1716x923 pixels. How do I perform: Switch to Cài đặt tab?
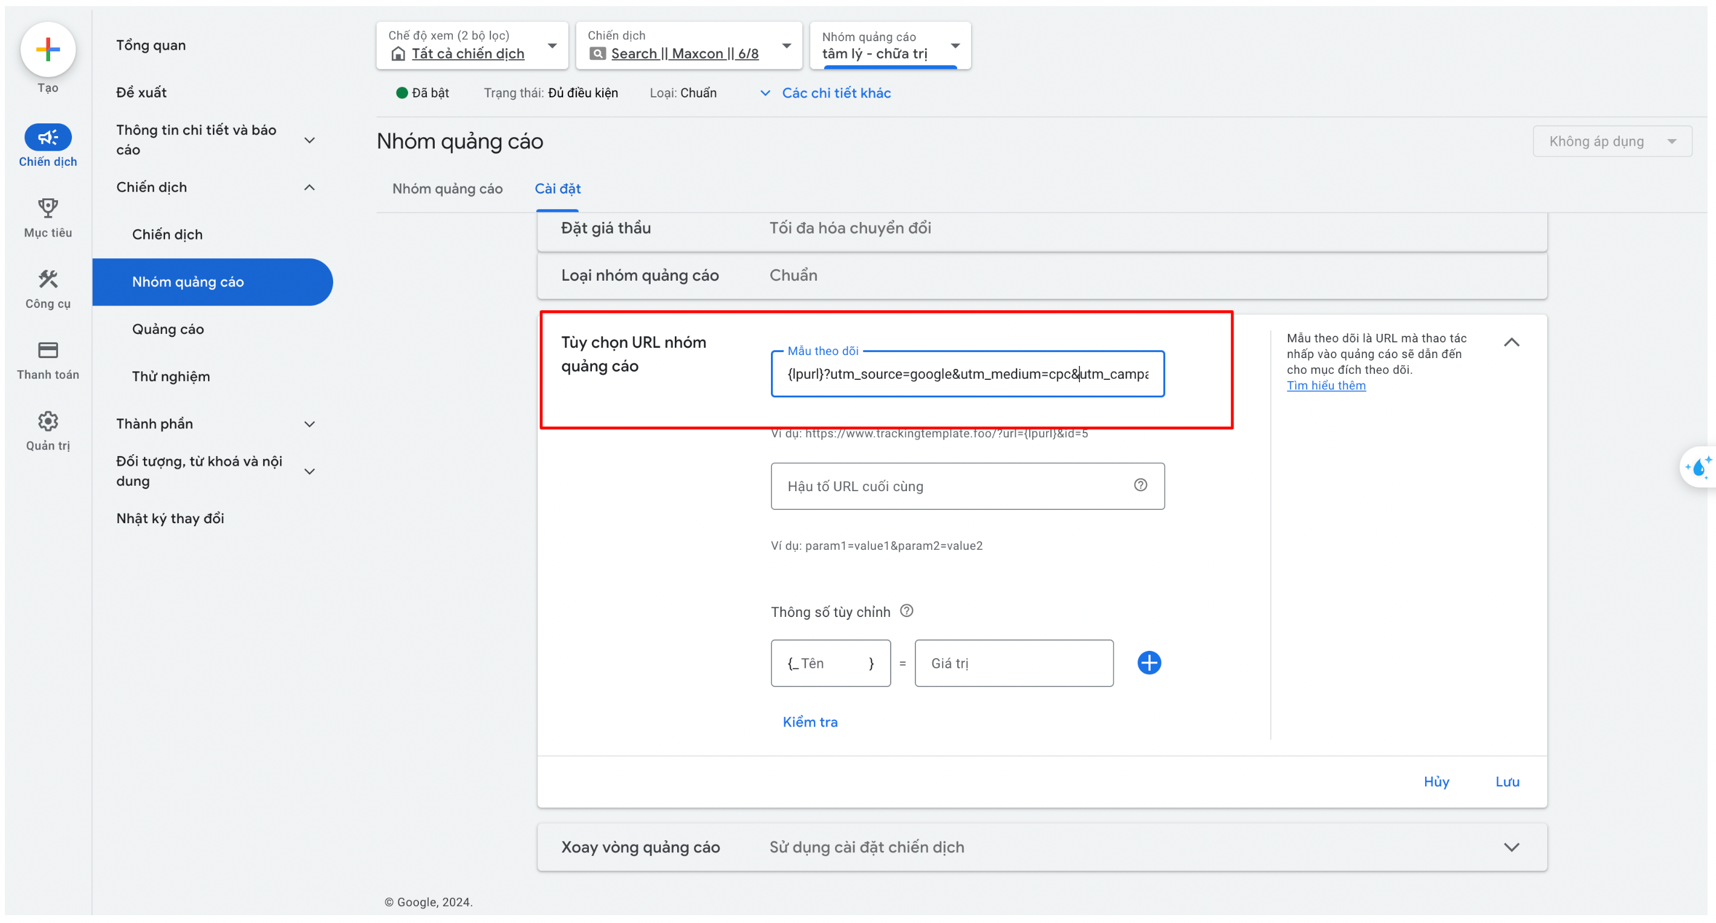click(557, 189)
